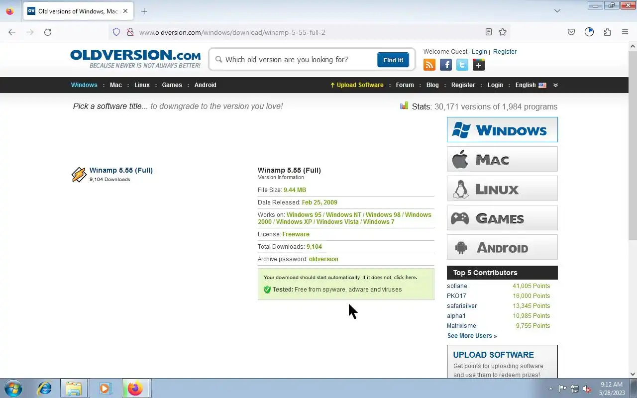Launch Internet Explorer from taskbar
Screen dimensions: 637x398
45,388
